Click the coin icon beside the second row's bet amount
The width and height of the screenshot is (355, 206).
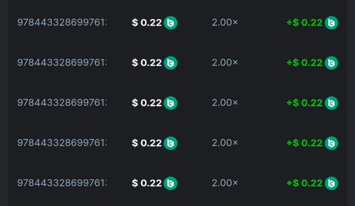point(171,63)
